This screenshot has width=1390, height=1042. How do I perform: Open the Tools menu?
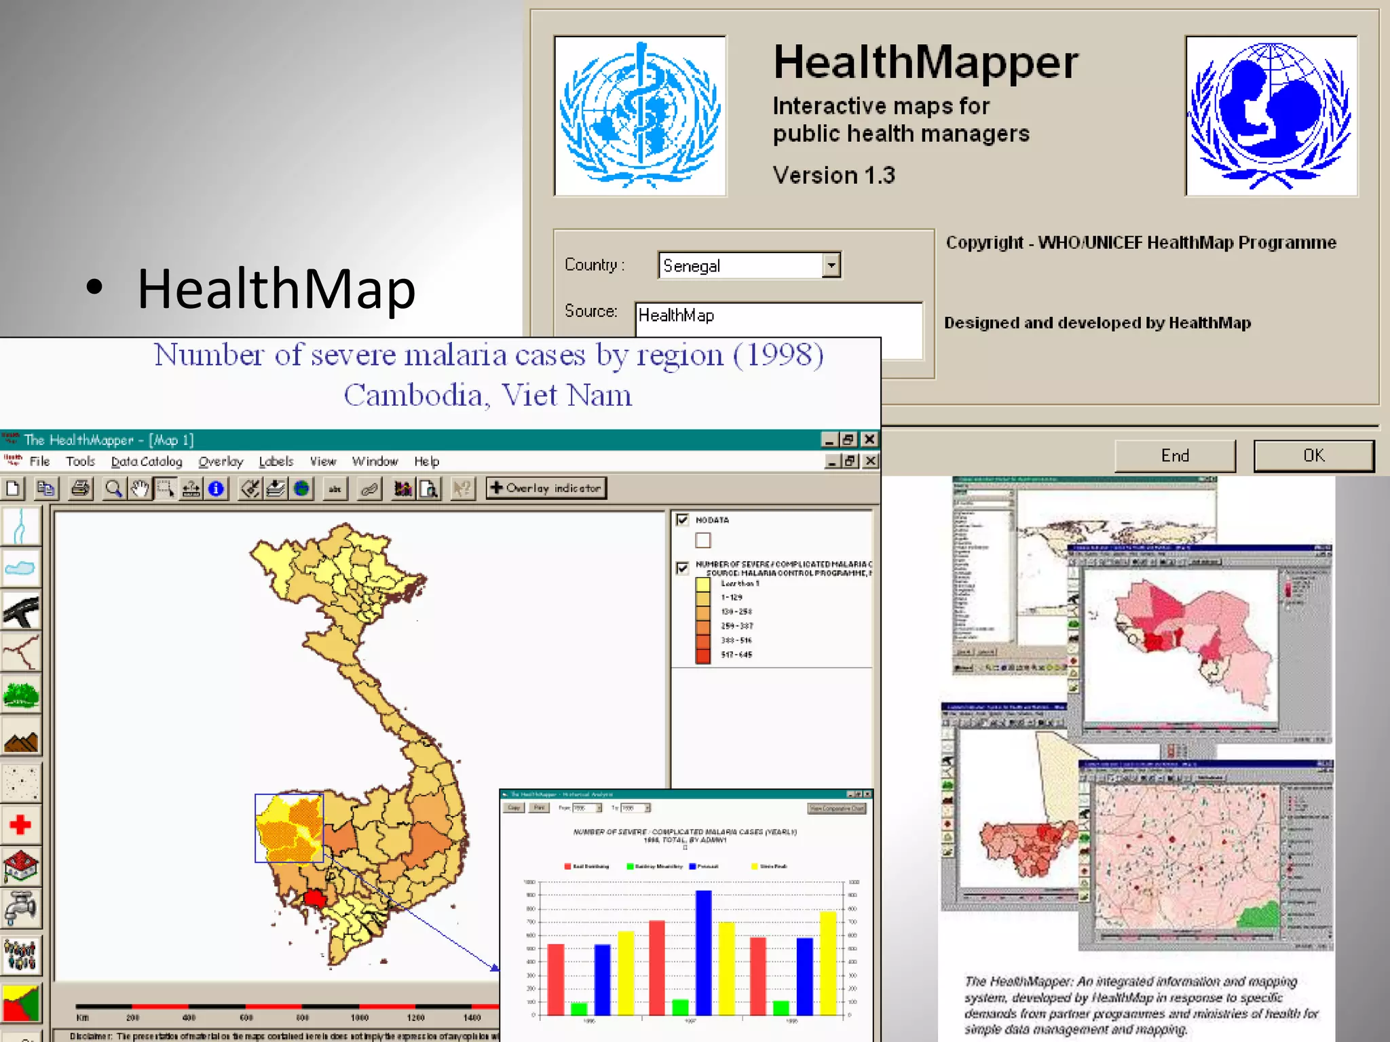(x=80, y=461)
